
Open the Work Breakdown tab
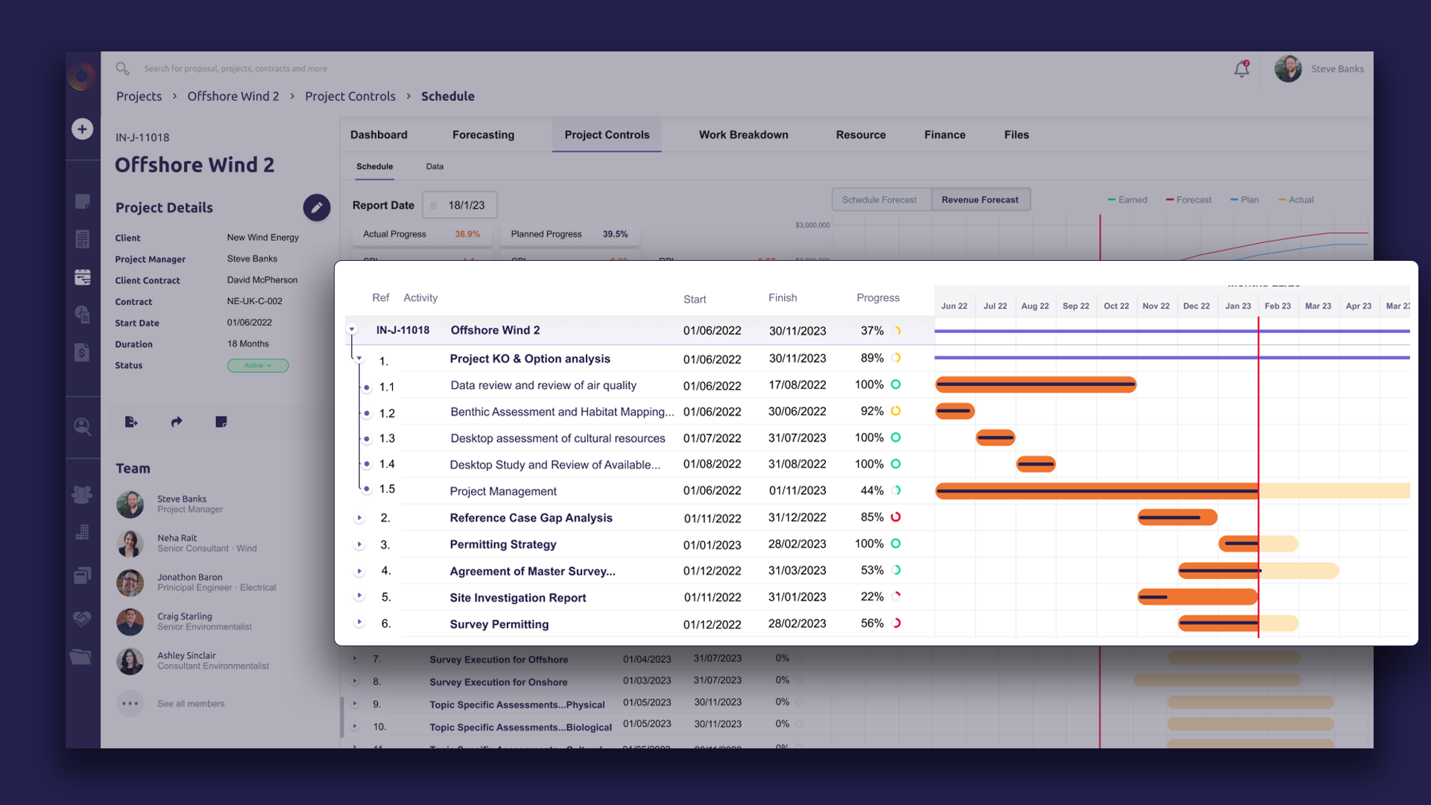(743, 135)
